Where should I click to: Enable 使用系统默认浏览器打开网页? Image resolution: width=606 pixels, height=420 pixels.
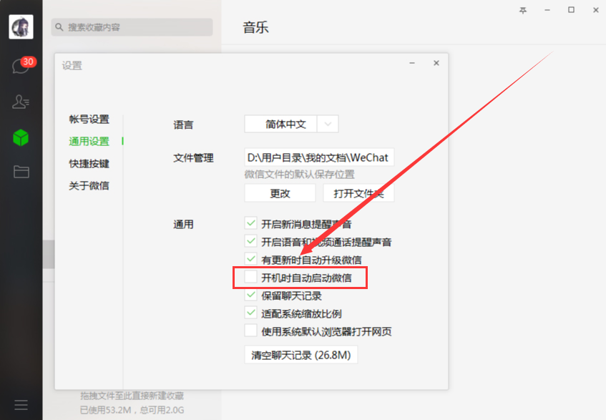251,331
